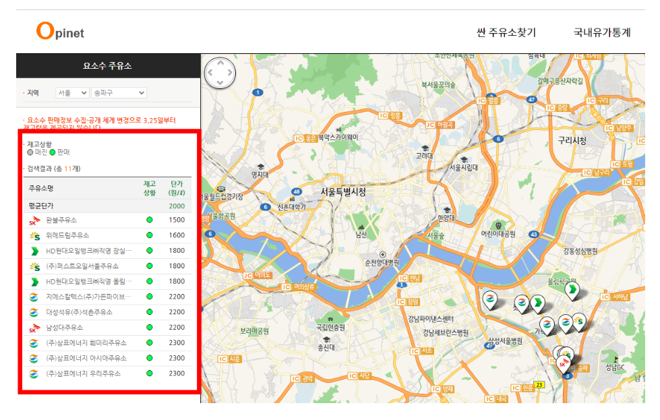Click the 서울특별시청 label on the map
The image size is (660, 420).
343,192
